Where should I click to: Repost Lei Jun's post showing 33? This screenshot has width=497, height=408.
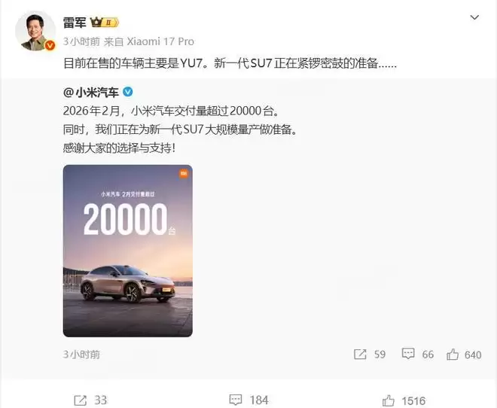coord(90,400)
